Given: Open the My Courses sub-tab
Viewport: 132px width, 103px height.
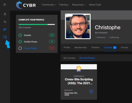Looking at the screenshot, I should coord(69,58).
